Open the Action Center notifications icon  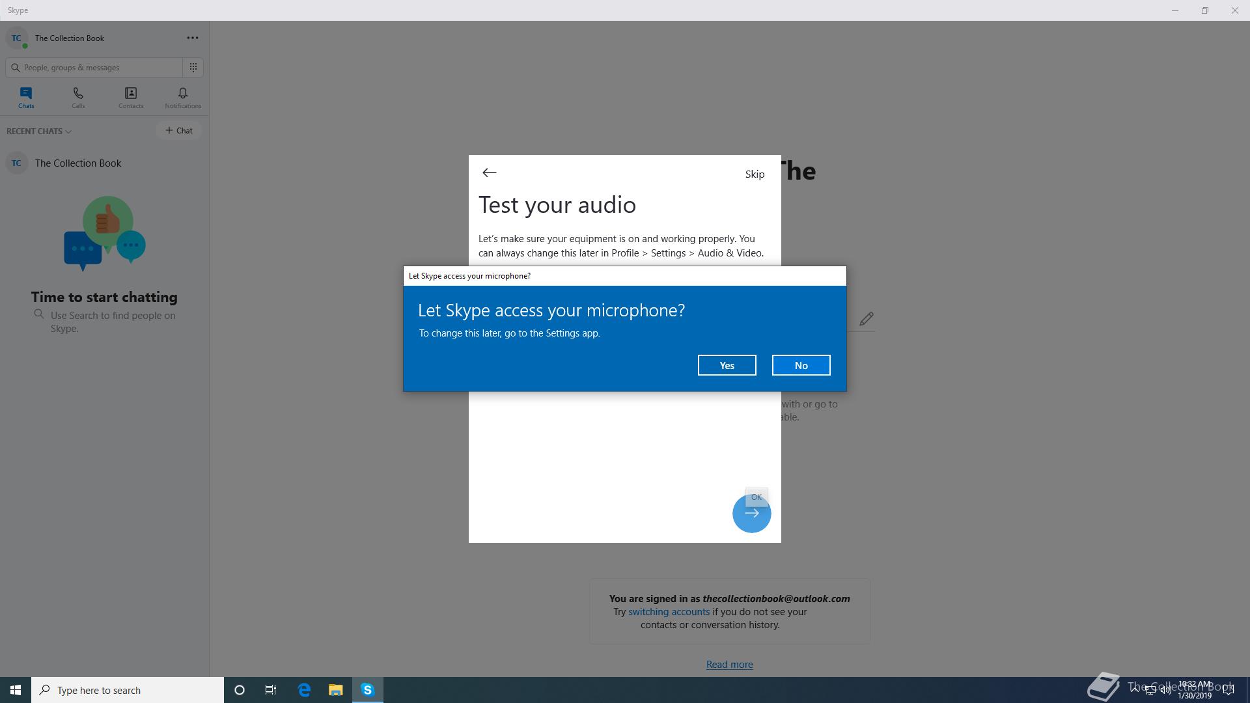(1229, 690)
